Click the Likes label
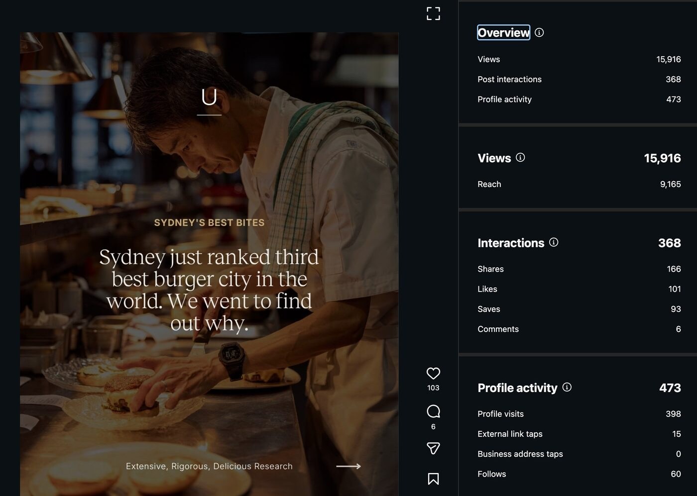Image resolution: width=697 pixels, height=496 pixels. 487,289
